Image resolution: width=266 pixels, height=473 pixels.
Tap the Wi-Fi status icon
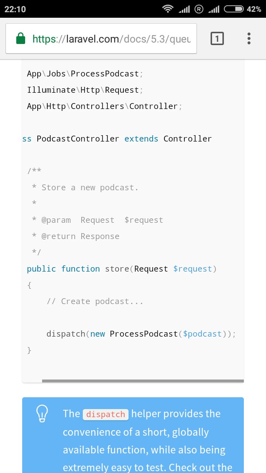(168, 9)
